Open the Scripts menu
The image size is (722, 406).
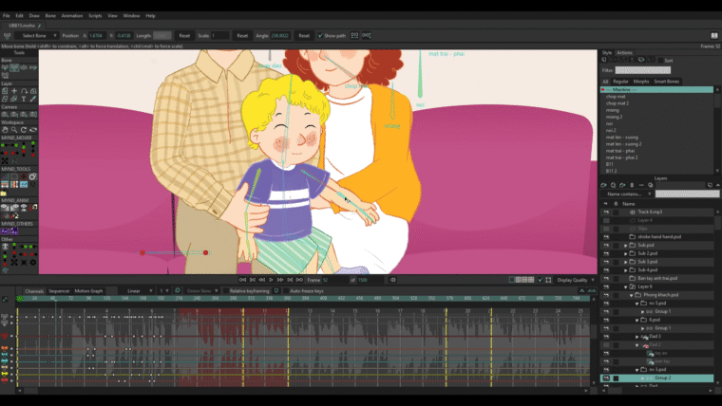[x=95, y=16]
